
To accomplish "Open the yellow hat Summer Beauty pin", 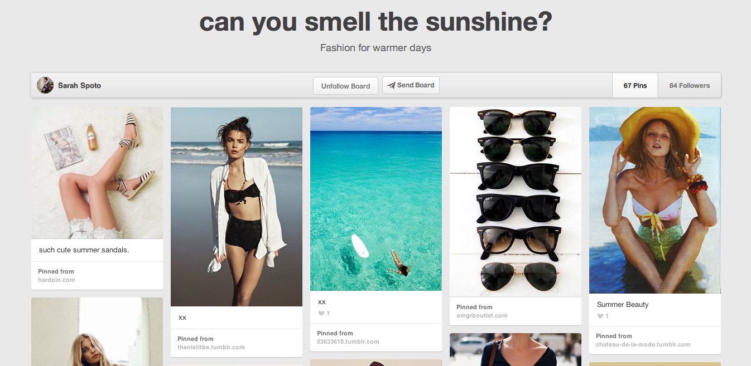I will pos(655,201).
